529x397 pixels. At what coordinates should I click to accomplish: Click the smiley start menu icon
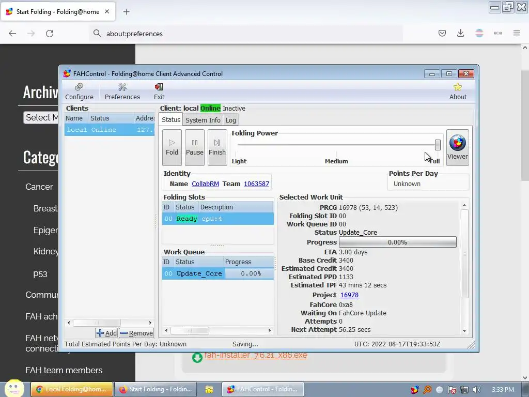click(x=14, y=388)
